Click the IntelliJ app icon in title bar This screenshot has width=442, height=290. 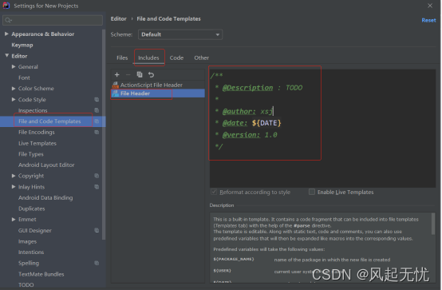click(x=6, y=6)
